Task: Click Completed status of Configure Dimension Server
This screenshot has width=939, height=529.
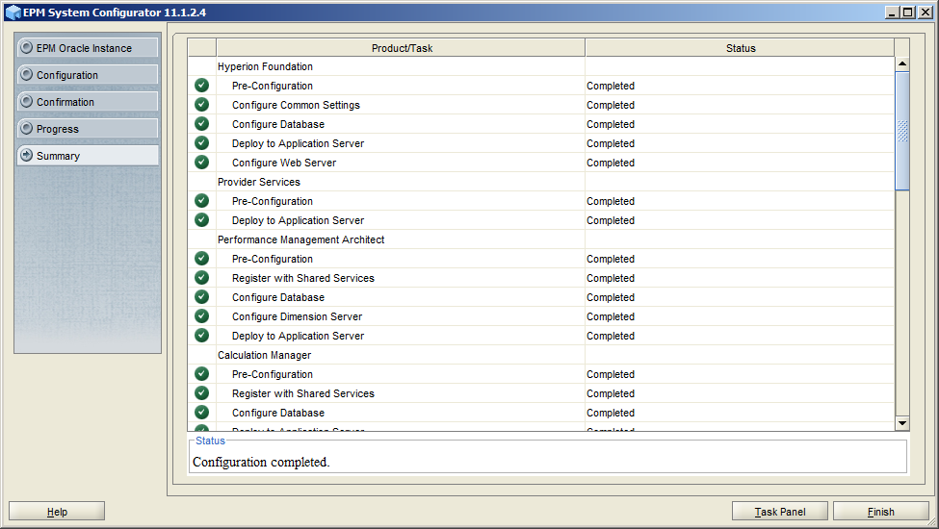Action: coord(611,316)
